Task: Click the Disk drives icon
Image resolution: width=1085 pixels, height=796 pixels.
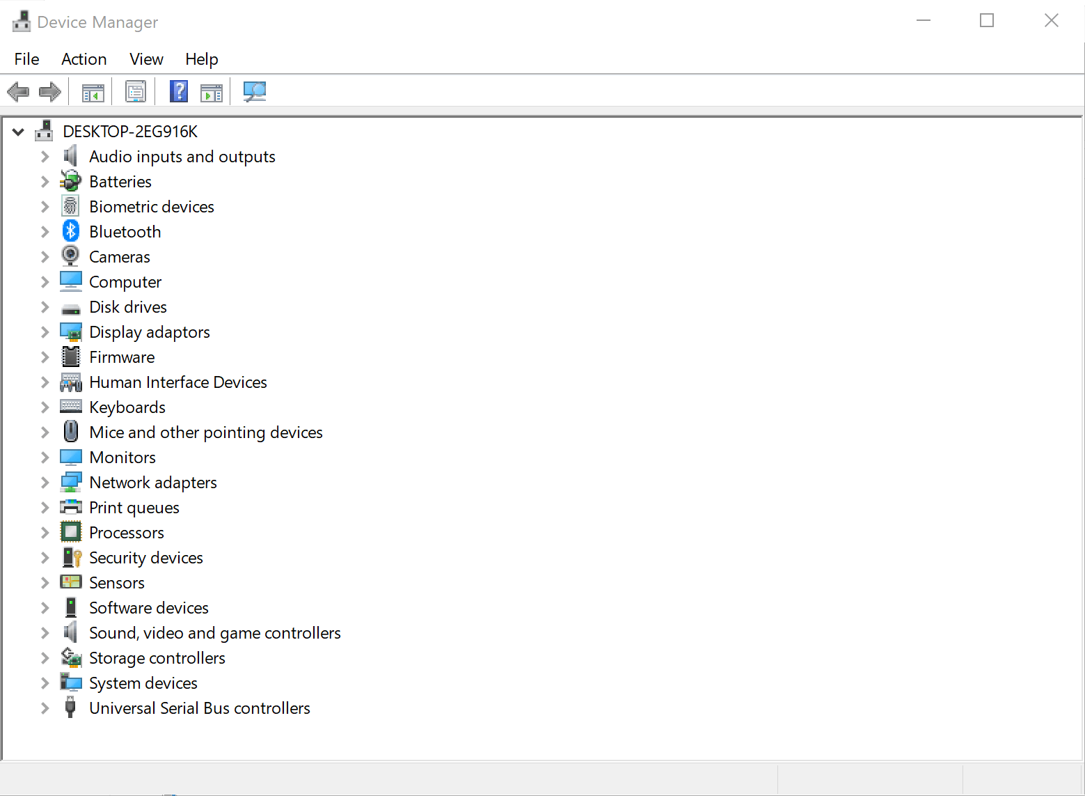Action: [x=71, y=308]
